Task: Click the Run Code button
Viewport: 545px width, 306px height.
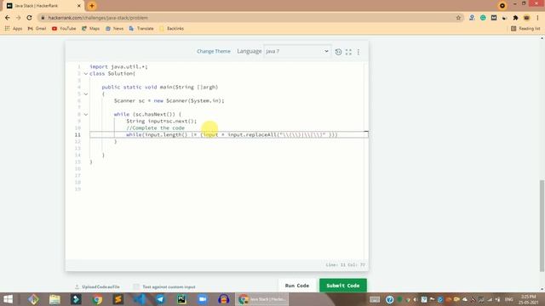Action: [x=297, y=286]
